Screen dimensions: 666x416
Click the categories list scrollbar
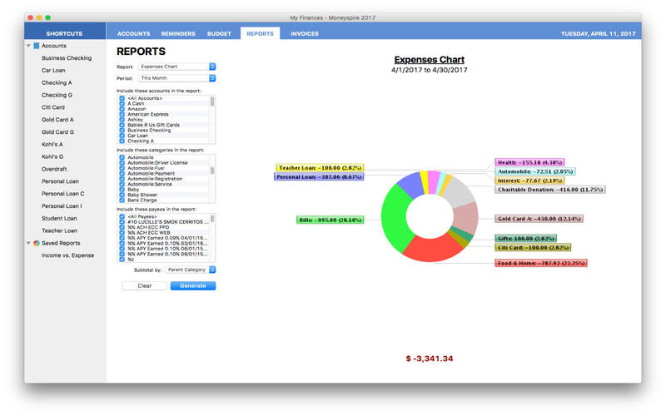point(212,171)
